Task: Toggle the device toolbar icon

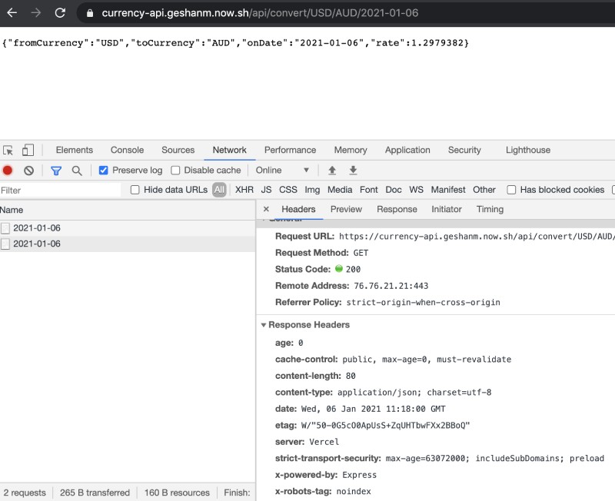Action: 28,150
